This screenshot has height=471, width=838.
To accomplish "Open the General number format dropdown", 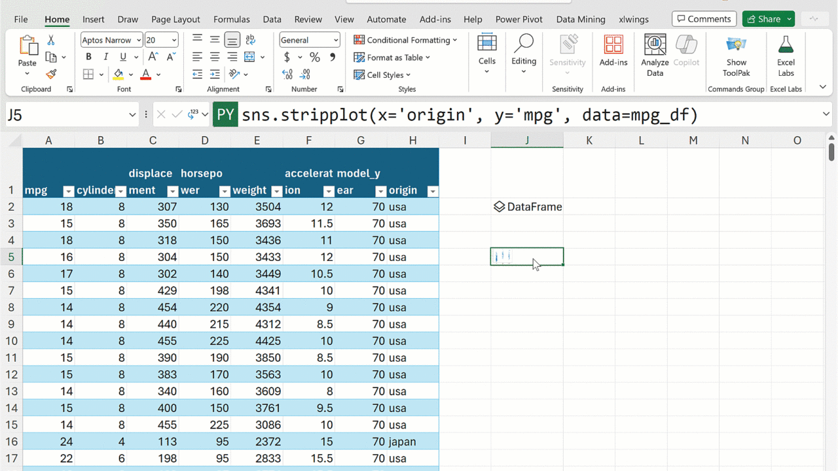I will (336, 40).
